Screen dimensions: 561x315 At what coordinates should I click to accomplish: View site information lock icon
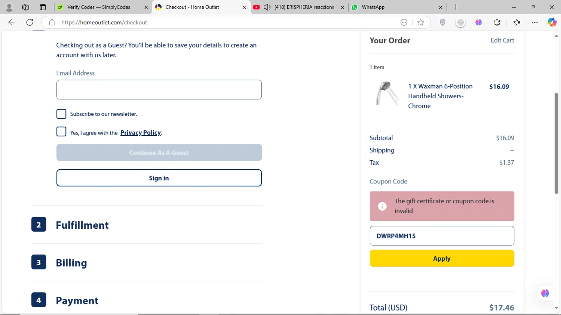(52, 22)
